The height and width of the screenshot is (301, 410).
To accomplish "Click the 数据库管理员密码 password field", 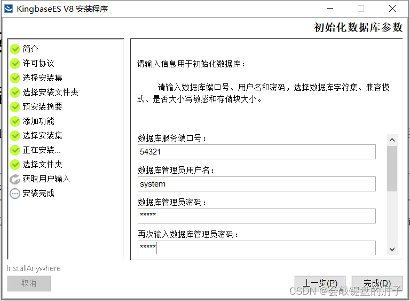I will click(x=256, y=216).
